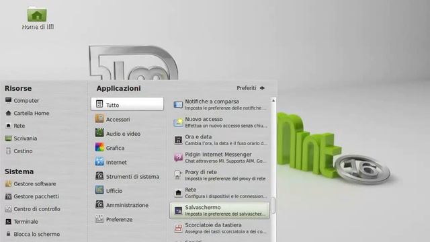Viewport: 430px width, 242px height.
Task: Click the Preferenze category icon
Action: pos(99,218)
